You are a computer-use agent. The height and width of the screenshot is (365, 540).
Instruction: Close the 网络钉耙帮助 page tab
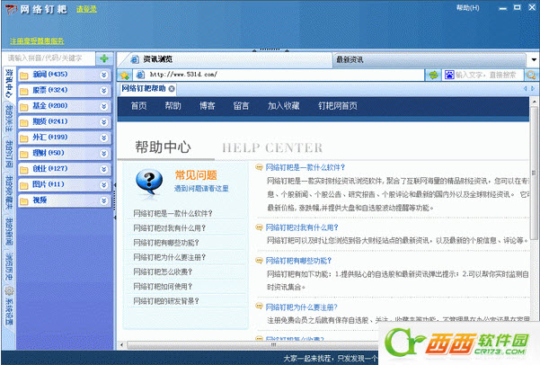tap(171, 89)
